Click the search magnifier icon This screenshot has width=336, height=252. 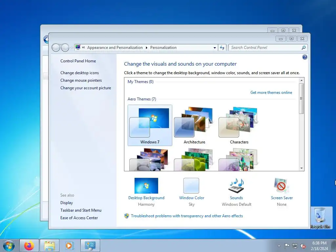click(304, 48)
